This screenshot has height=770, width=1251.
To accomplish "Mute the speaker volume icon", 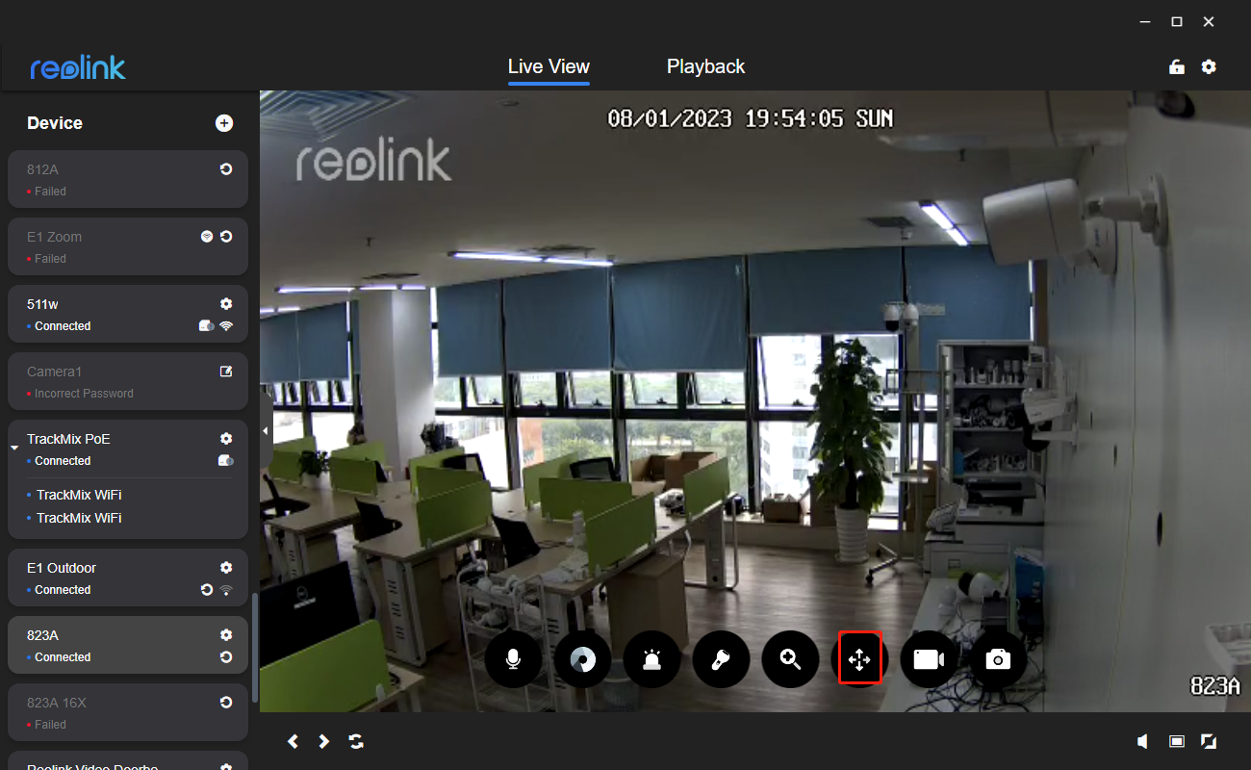I will 1143,741.
